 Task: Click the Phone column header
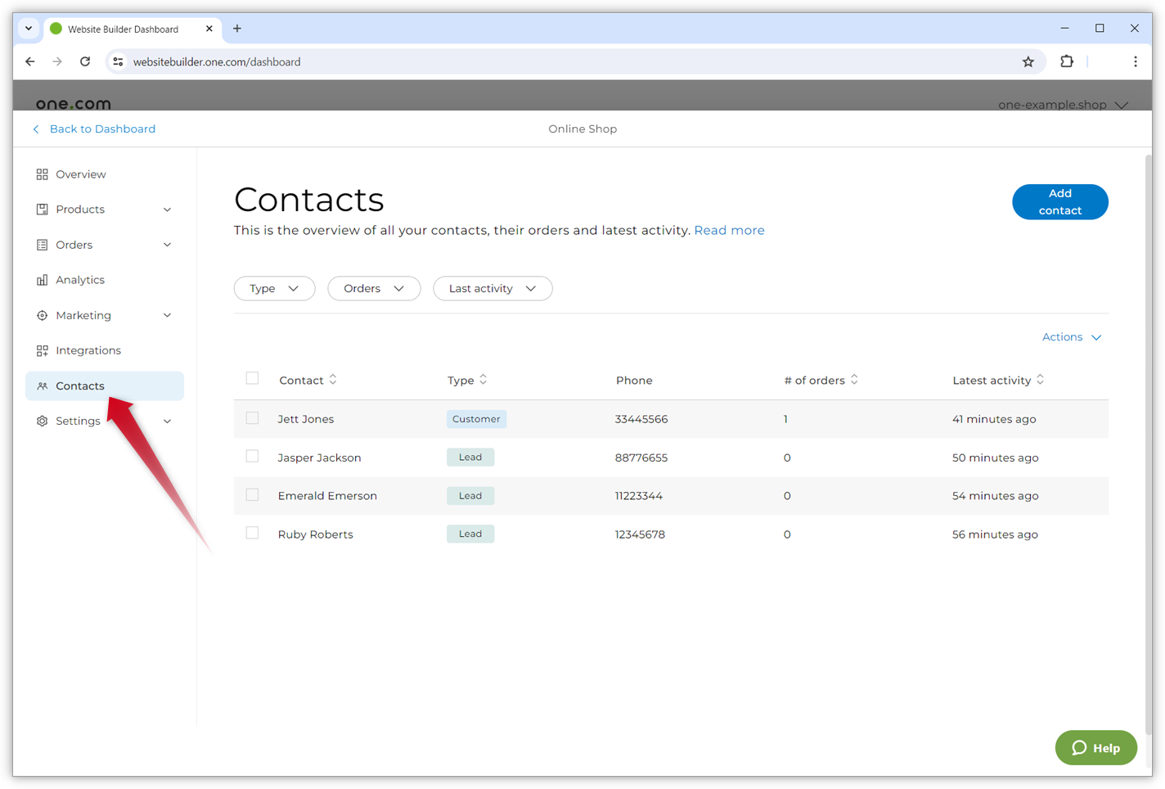634,381
